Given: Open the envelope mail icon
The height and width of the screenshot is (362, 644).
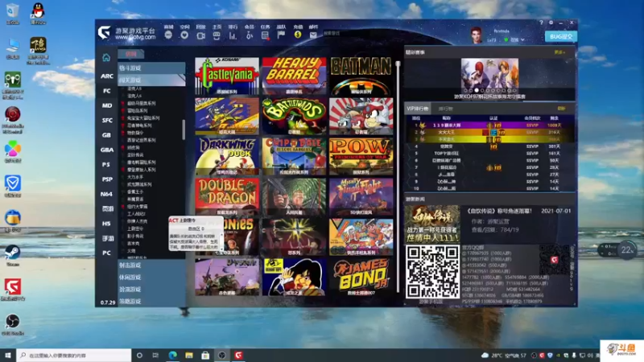Looking at the screenshot, I should point(313,35).
